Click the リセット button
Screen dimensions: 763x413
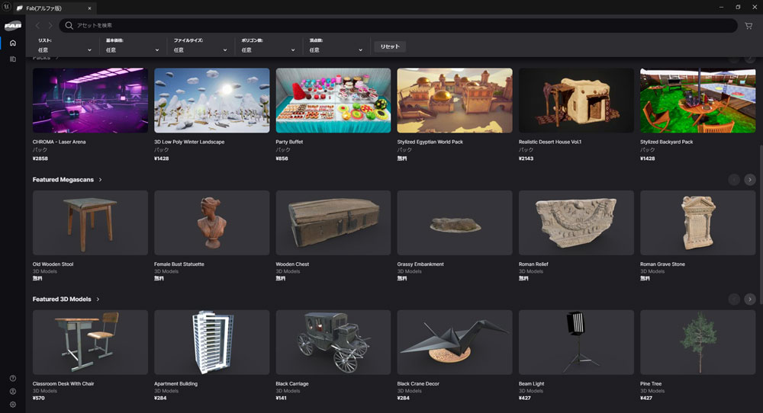(x=390, y=46)
